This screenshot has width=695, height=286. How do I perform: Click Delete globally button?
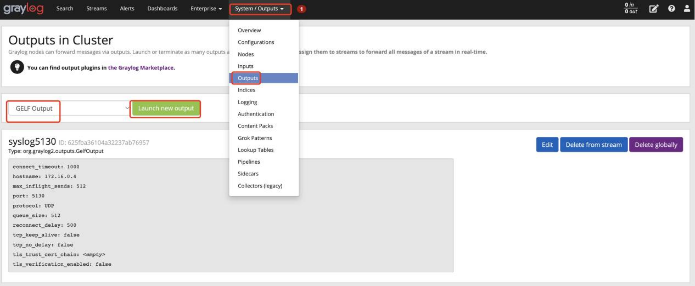[656, 144]
